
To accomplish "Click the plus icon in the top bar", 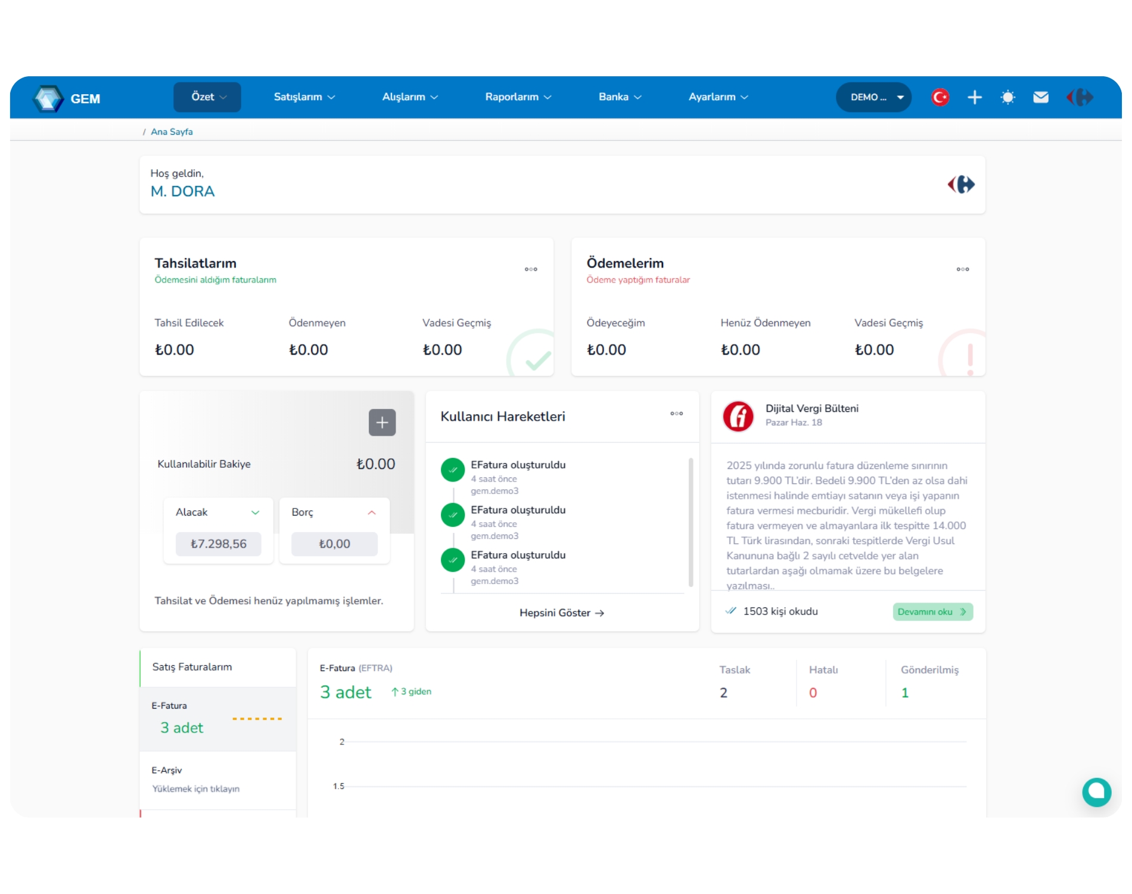I will pyautogui.click(x=975, y=97).
